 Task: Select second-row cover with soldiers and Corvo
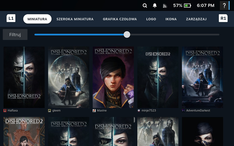[158, 132]
